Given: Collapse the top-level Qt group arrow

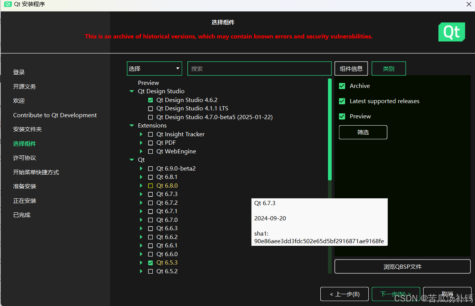Looking at the screenshot, I should tap(132, 160).
